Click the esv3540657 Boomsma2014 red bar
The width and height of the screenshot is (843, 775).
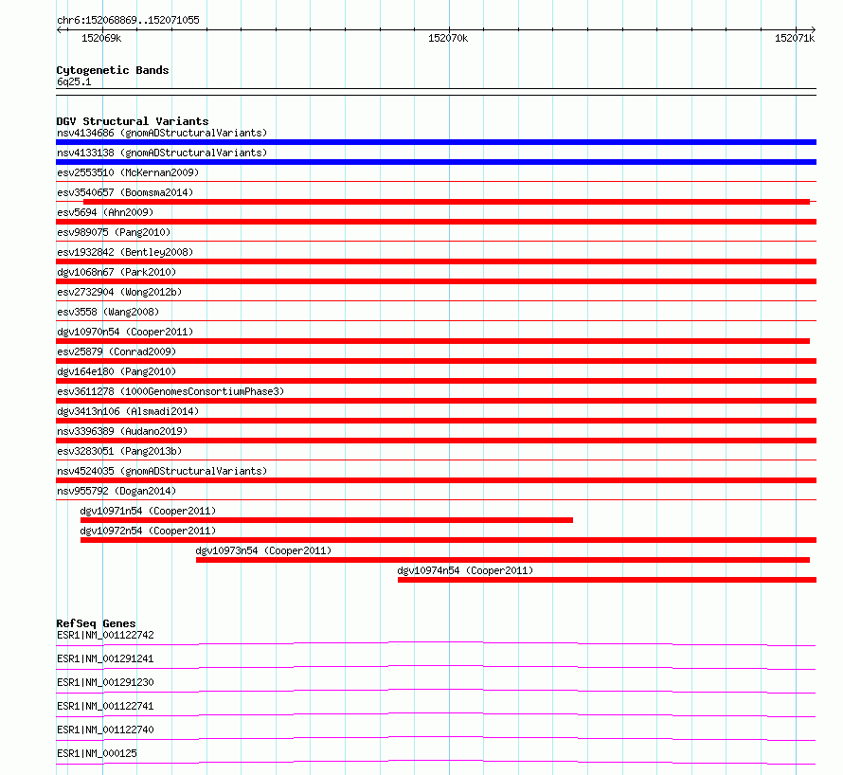[x=447, y=202]
